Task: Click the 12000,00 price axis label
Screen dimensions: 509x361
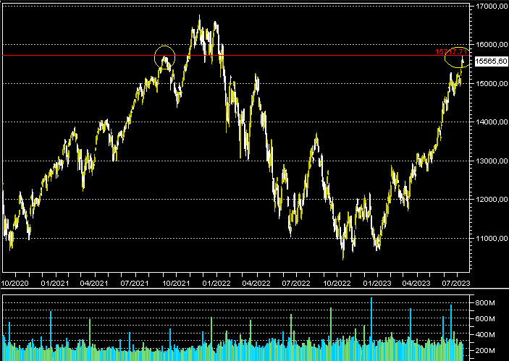Action: tap(492, 200)
